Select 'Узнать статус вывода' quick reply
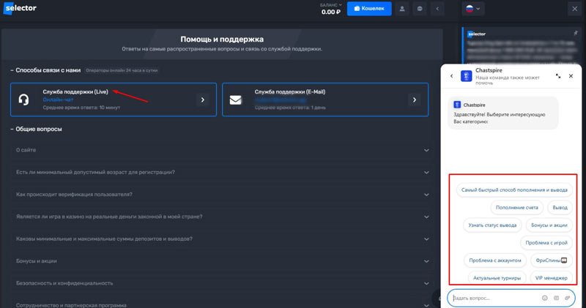The image size is (586, 308). [493, 225]
